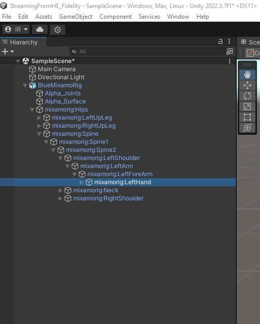Select the combined Transform tool
Viewport: 260px width, 324px height.
coord(247,128)
